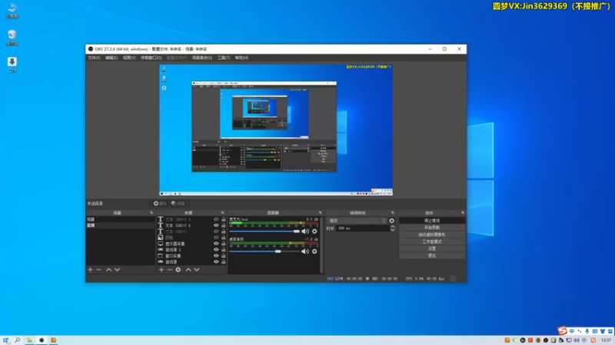Undock the 来源 panel via its header icon
The image size is (615, 345).
[x=222, y=213]
